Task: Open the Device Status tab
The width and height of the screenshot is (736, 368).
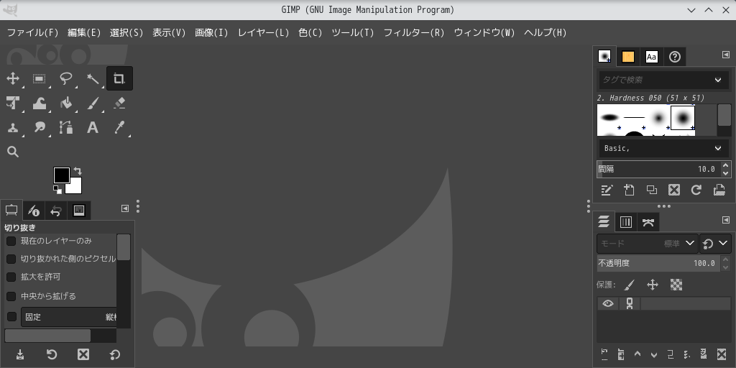Action: 33,211
